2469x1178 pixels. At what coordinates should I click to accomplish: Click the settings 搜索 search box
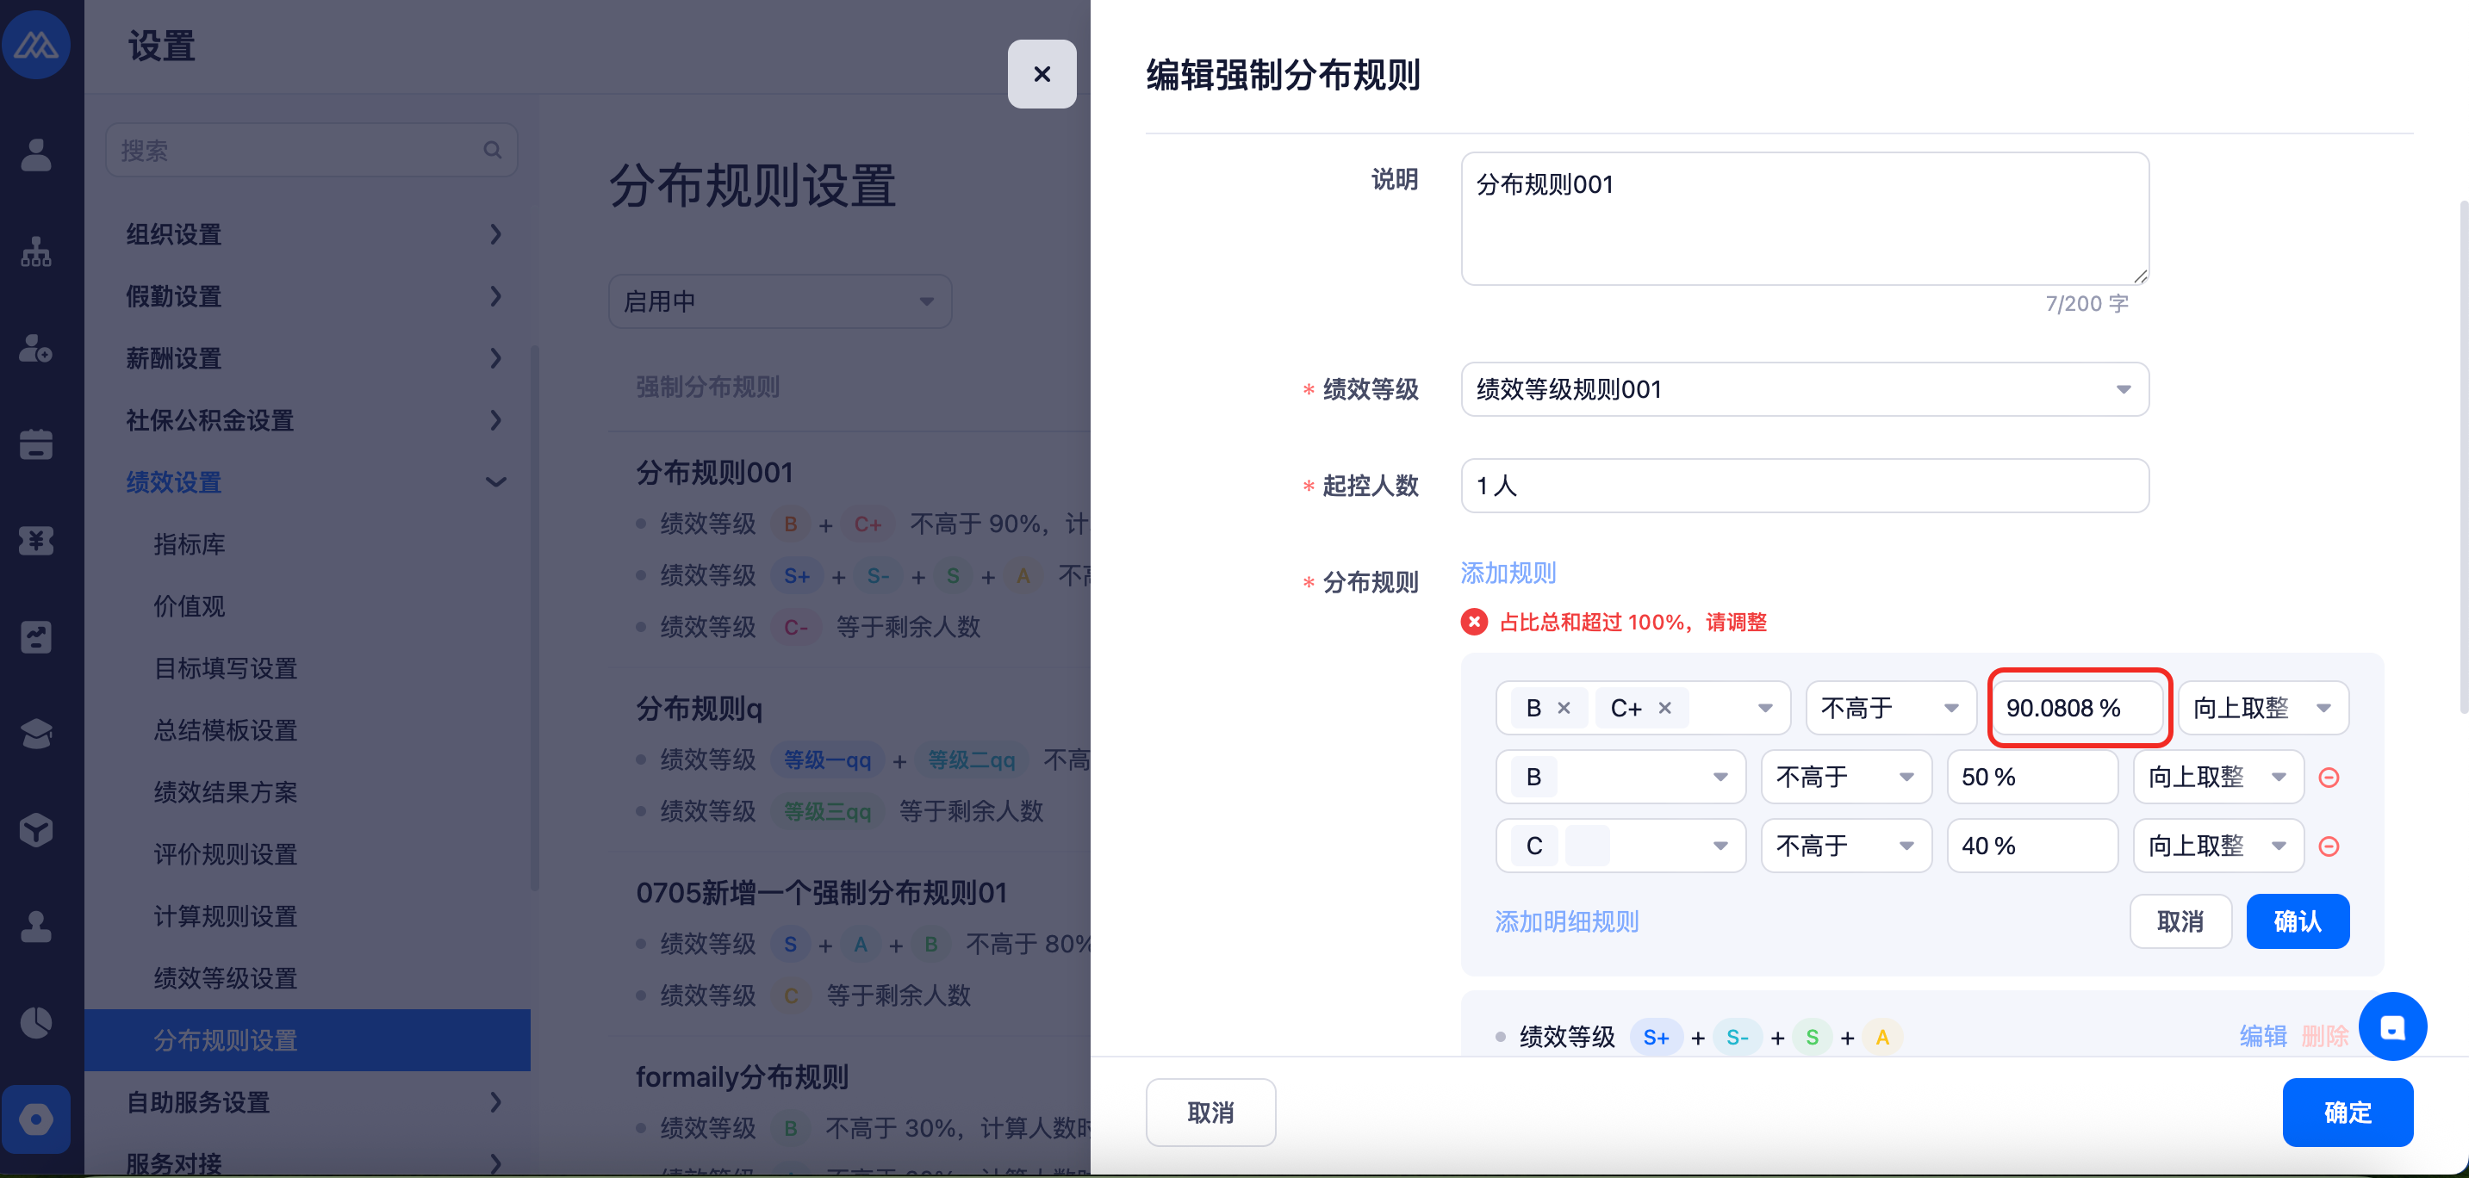pyautogui.click(x=312, y=151)
